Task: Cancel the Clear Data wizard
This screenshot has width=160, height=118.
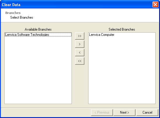Action: point(147,112)
